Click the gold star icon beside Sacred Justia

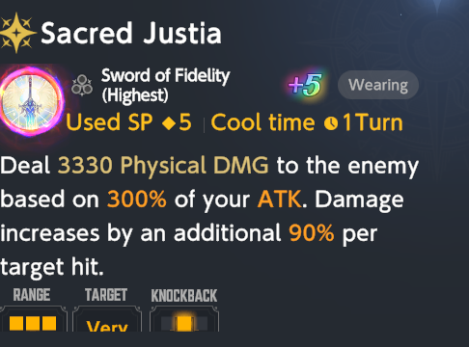point(16,33)
